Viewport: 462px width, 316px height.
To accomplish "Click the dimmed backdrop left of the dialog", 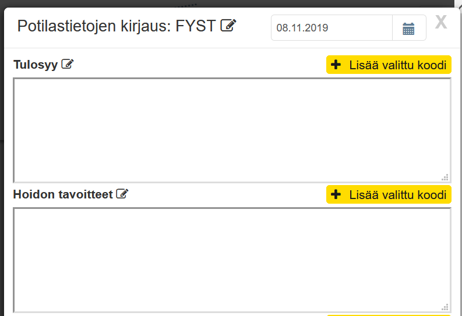I will point(2,175).
